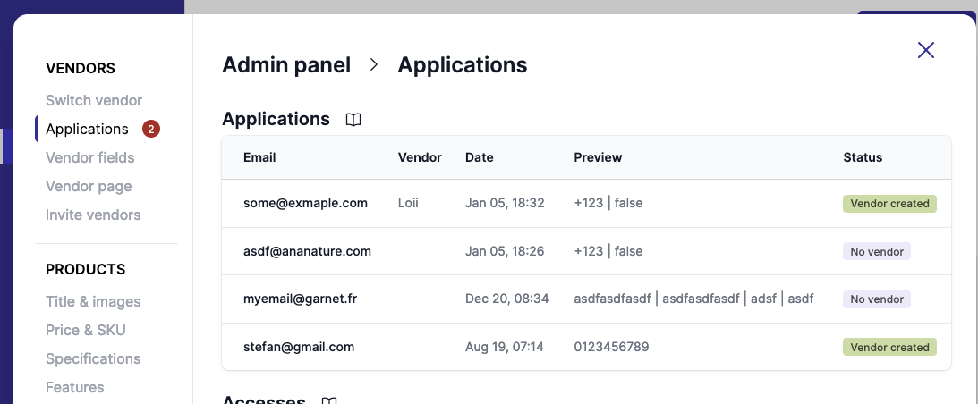978x404 pixels.
Task: Open the Vendor page section
Action: pyautogui.click(x=89, y=186)
